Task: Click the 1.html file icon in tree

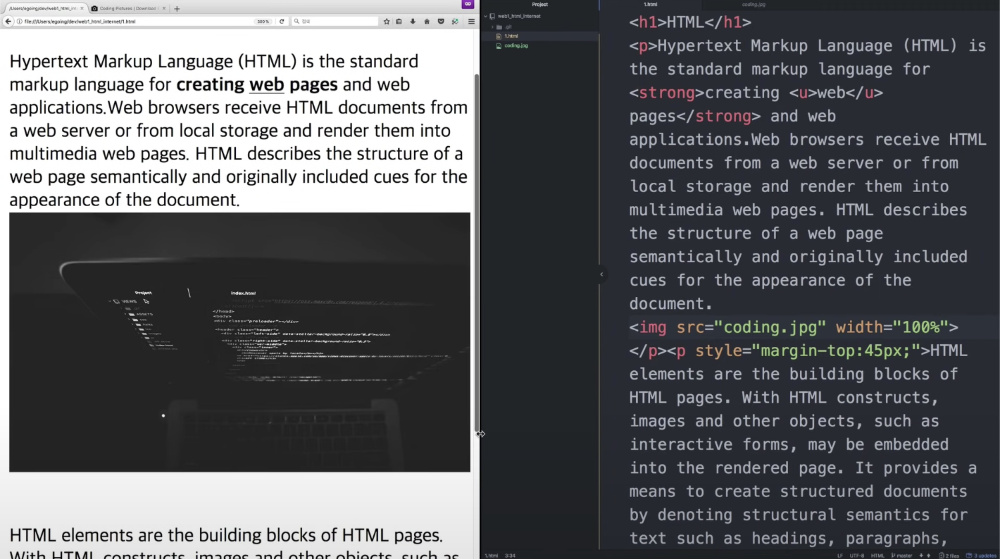Action: coord(499,36)
